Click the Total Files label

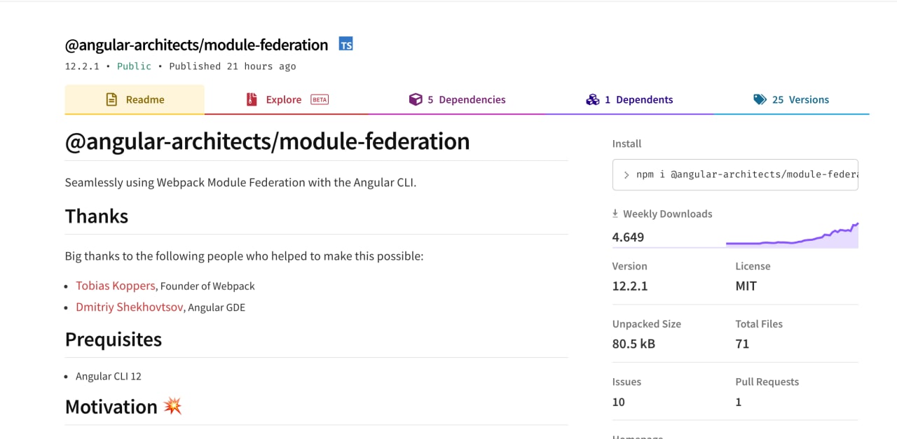[759, 323]
